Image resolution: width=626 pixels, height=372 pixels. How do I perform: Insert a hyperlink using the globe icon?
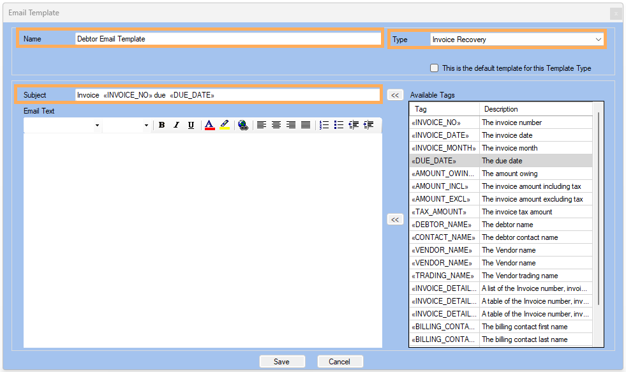click(x=242, y=125)
